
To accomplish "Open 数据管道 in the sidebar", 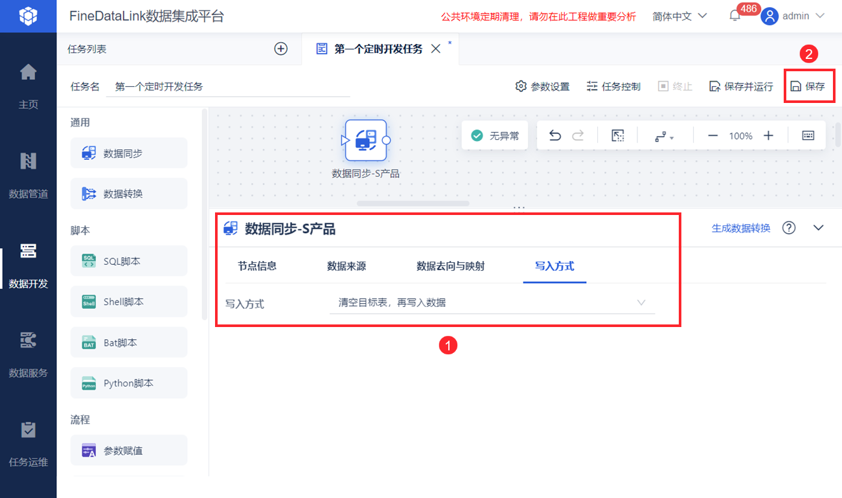I will tap(28, 176).
